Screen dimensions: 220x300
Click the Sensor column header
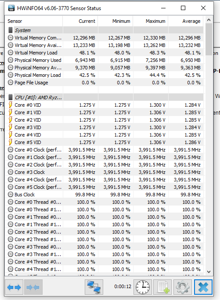[34, 21]
